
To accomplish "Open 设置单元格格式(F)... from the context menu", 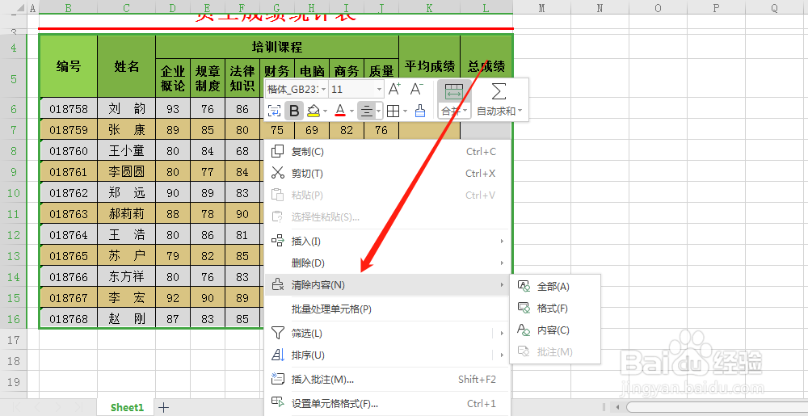I will [387, 403].
